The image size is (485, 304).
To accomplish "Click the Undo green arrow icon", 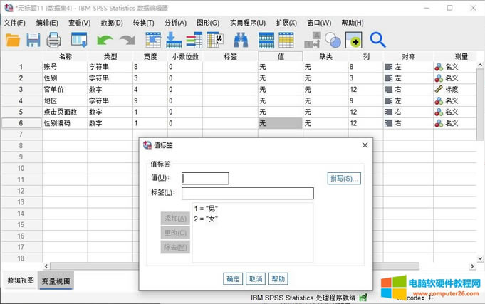I will pyautogui.click(x=105, y=41).
